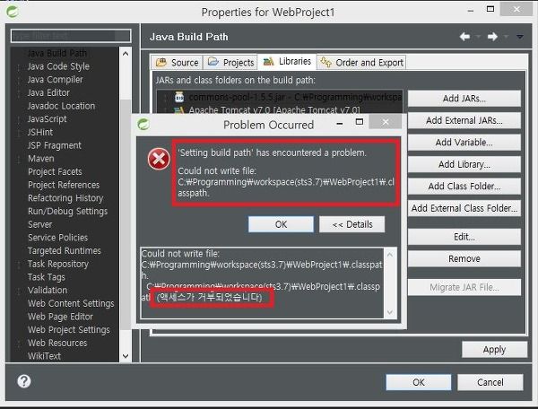The image size is (538, 409).
Task: Switch to the Projects tab
Action: click(230, 63)
